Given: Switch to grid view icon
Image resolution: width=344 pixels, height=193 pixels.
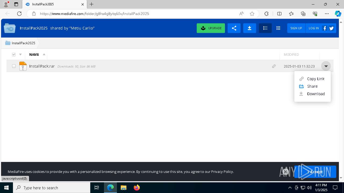Looking at the screenshot, I should tap(278, 28).
